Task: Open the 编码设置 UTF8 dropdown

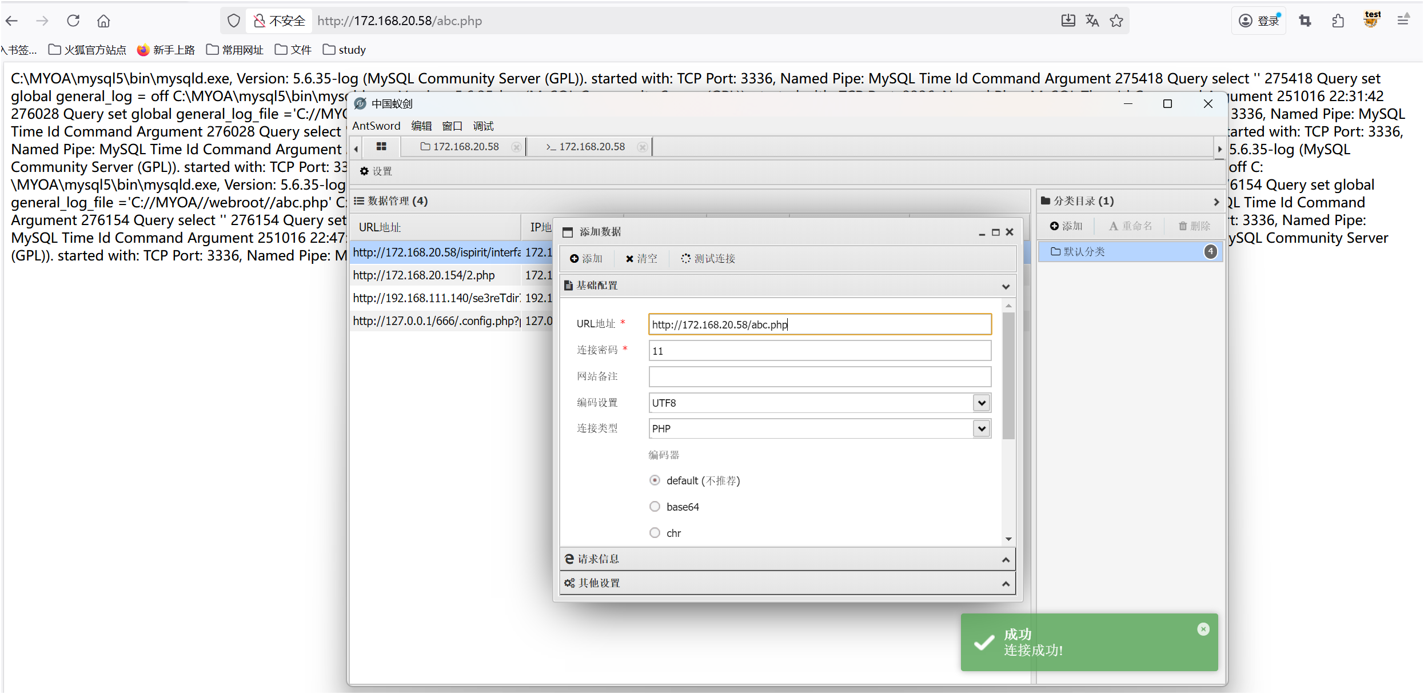Action: point(982,403)
